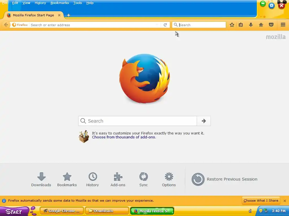
Task: Switch to Downloads folder taskbar item
Action: [107, 211]
